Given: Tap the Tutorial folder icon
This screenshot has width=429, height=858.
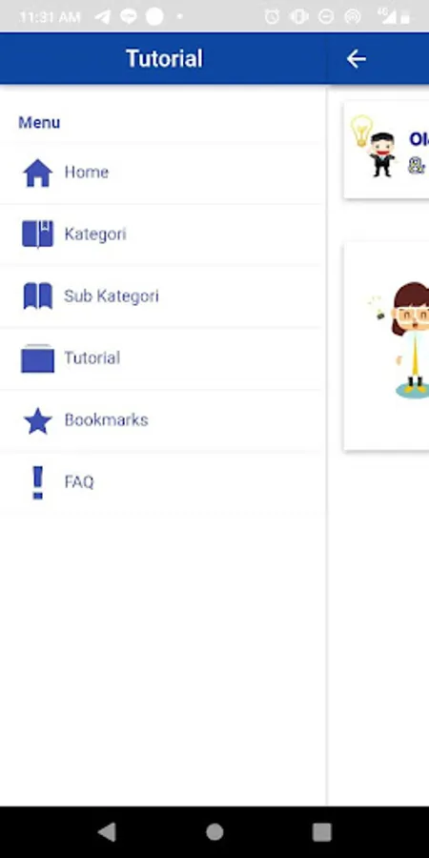Looking at the screenshot, I should pos(38,358).
